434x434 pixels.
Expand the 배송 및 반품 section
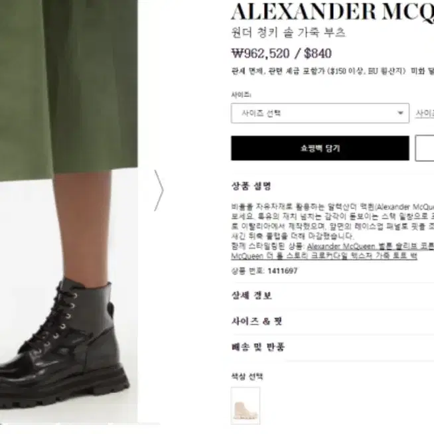coord(258,347)
